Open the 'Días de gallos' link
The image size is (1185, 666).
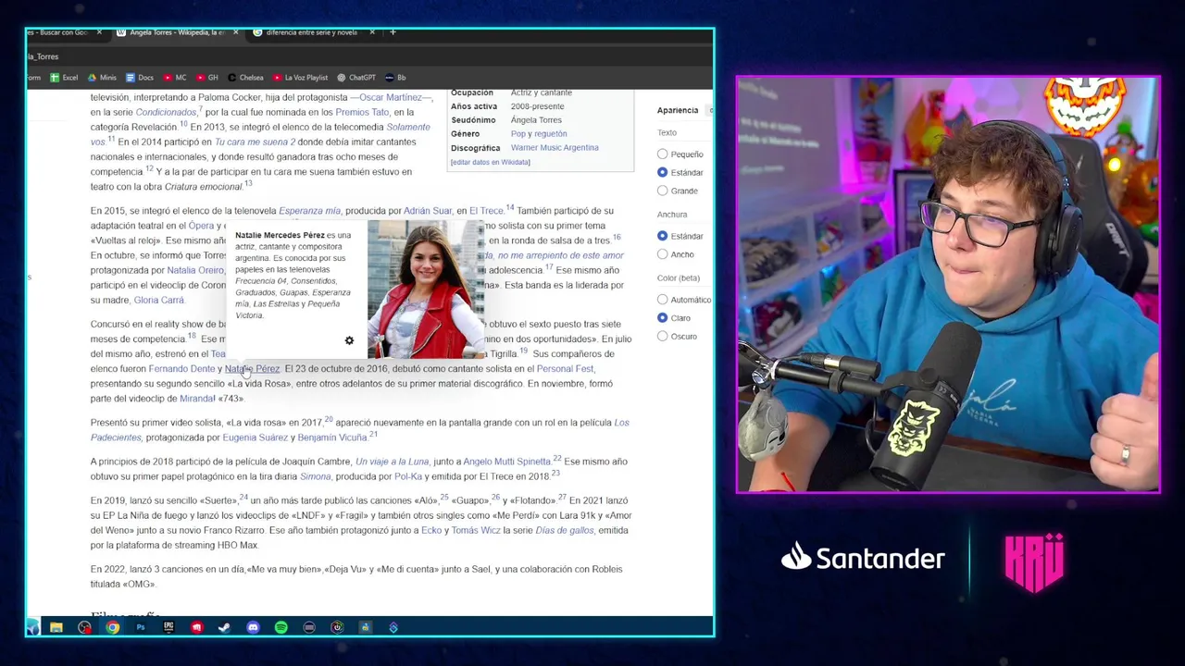point(564,531)
